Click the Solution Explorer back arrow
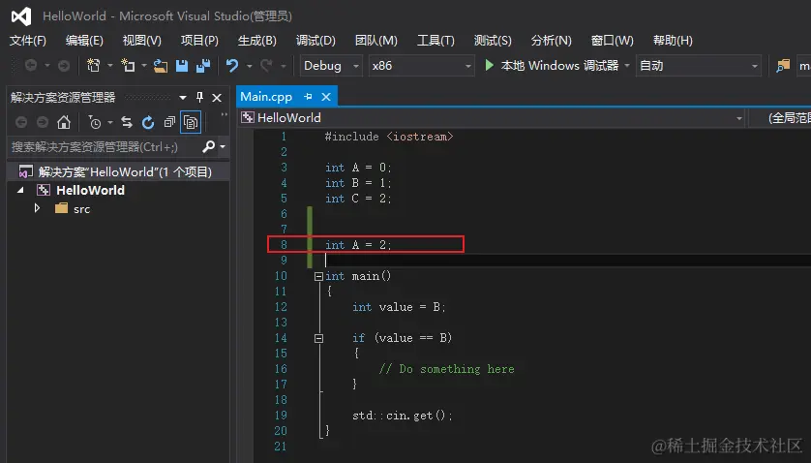The height and width of the screenshot is (463, 811). pyautogui.click(x=21, y=122)
